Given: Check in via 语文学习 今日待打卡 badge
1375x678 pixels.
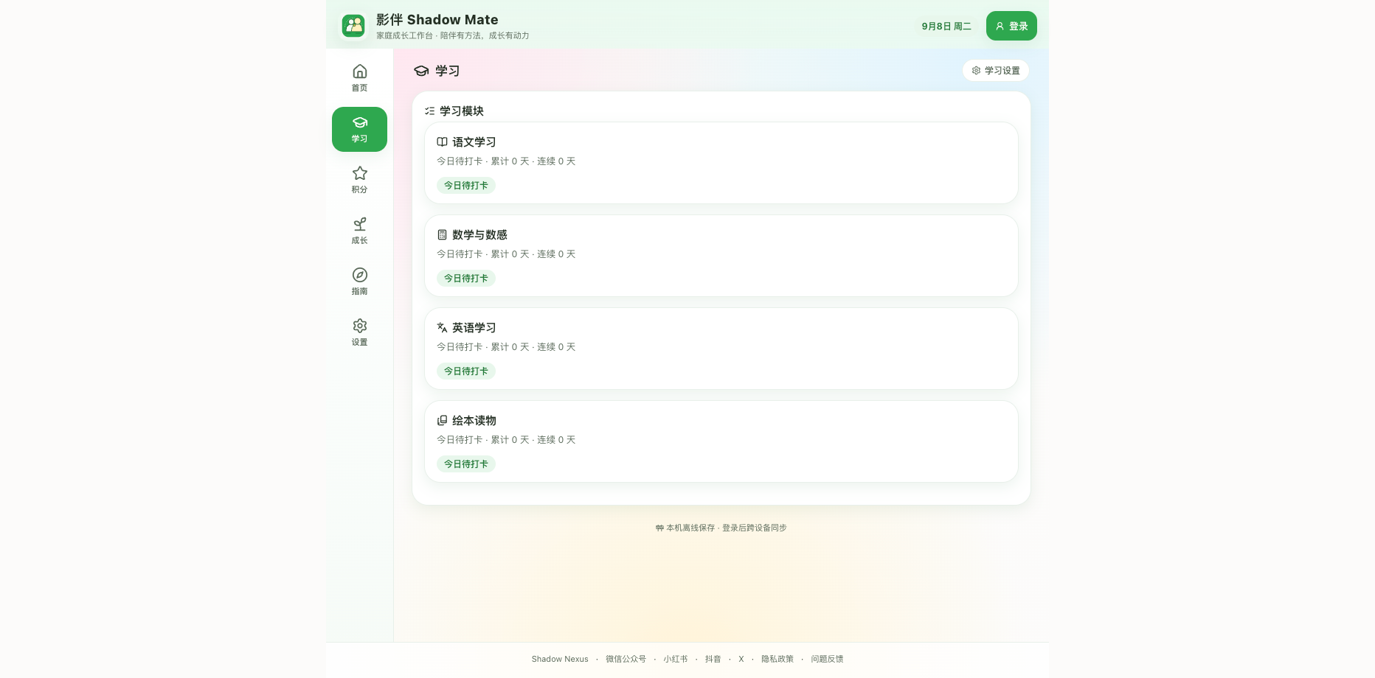Looking at the screenshot, I should pyautogui.click(x=466, y=186).
